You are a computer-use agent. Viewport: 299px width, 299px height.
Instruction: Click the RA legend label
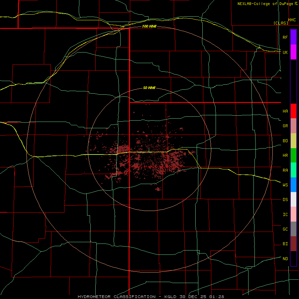285,170
